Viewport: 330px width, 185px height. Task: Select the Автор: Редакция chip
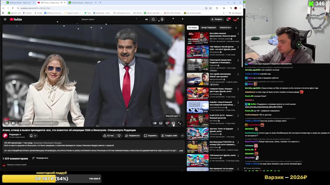coord(208,27)
